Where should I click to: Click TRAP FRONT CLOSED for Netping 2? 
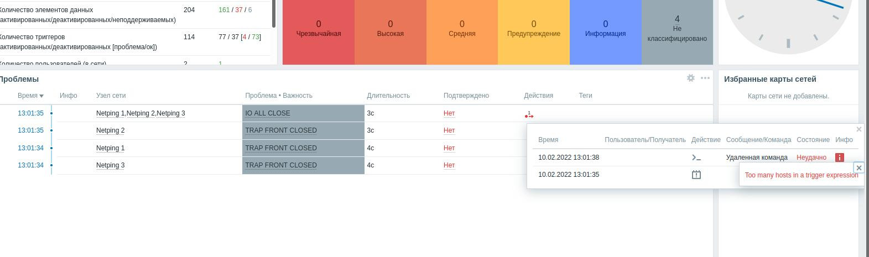[x=281, y=130]
